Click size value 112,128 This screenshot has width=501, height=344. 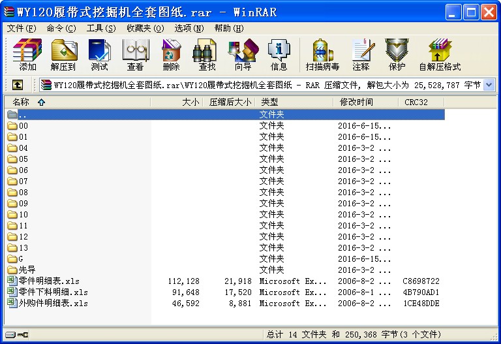184,281
